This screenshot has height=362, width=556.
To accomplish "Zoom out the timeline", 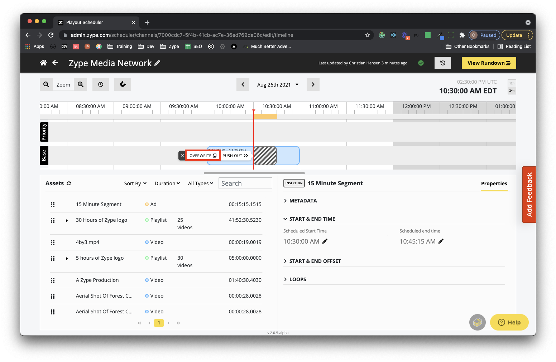I will pos(46,84).
